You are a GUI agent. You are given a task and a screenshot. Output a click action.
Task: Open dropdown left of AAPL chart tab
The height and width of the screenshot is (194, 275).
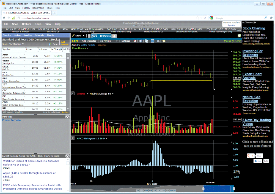point(89,36)
